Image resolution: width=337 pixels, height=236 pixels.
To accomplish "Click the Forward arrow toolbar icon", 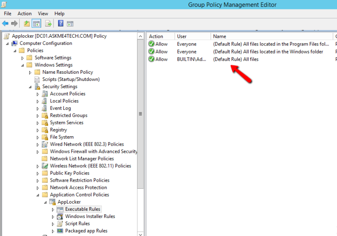I will 14,23.
